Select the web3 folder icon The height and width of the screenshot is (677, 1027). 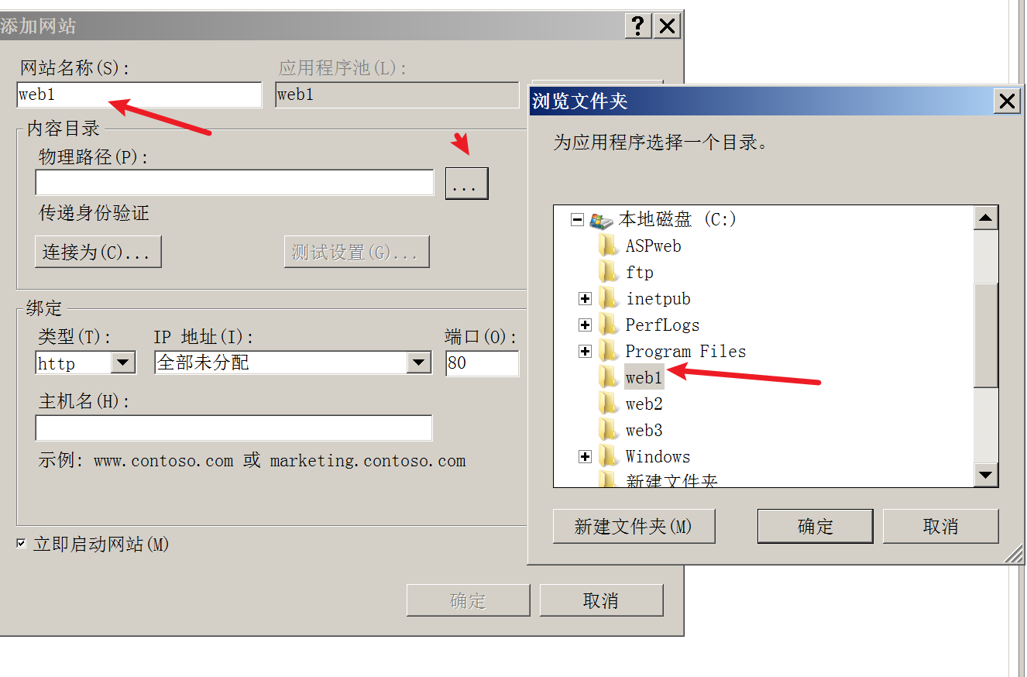[608, 430]
